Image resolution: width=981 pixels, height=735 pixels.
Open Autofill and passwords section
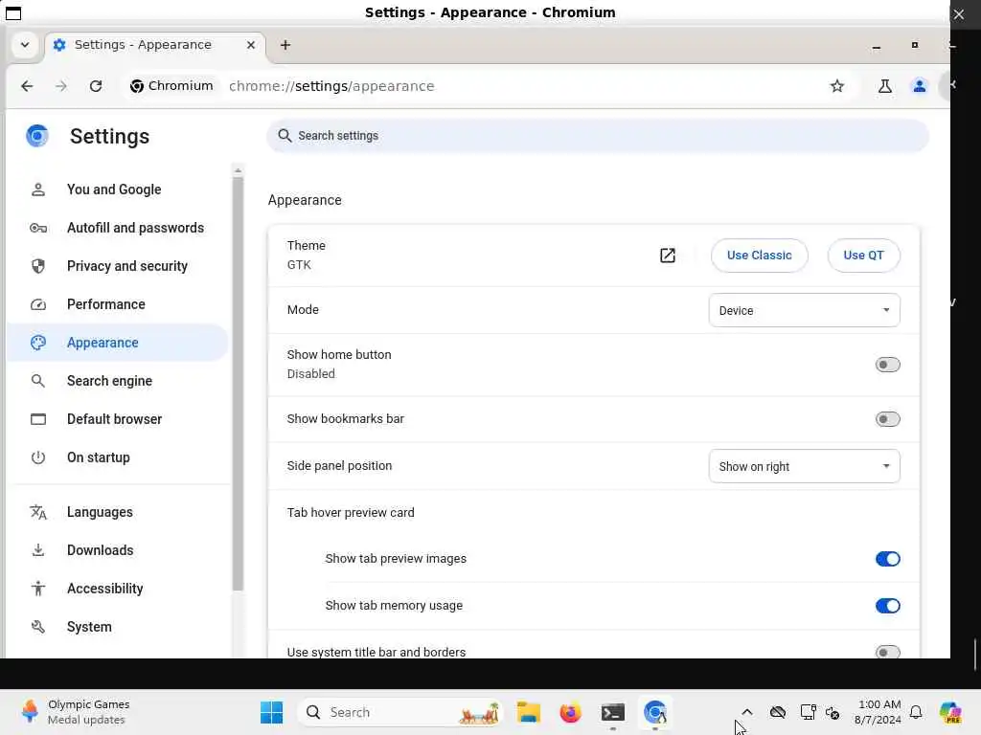[x=118, y=228]
